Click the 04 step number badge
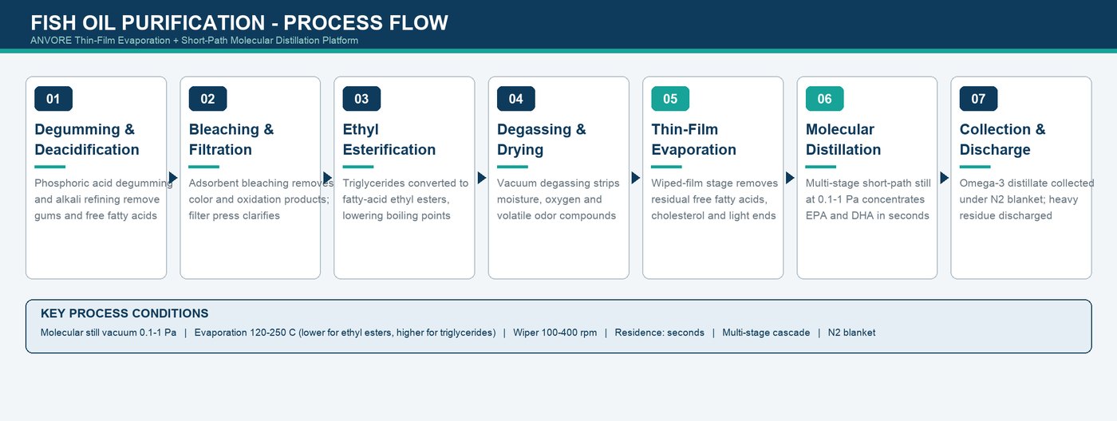 (516, 99)
